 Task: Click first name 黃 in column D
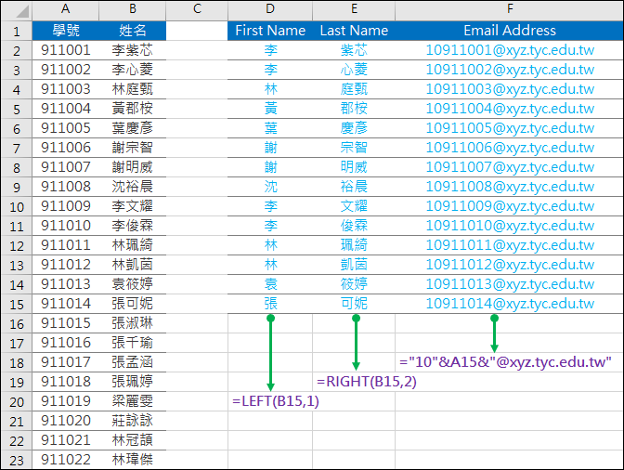point(270,109)
